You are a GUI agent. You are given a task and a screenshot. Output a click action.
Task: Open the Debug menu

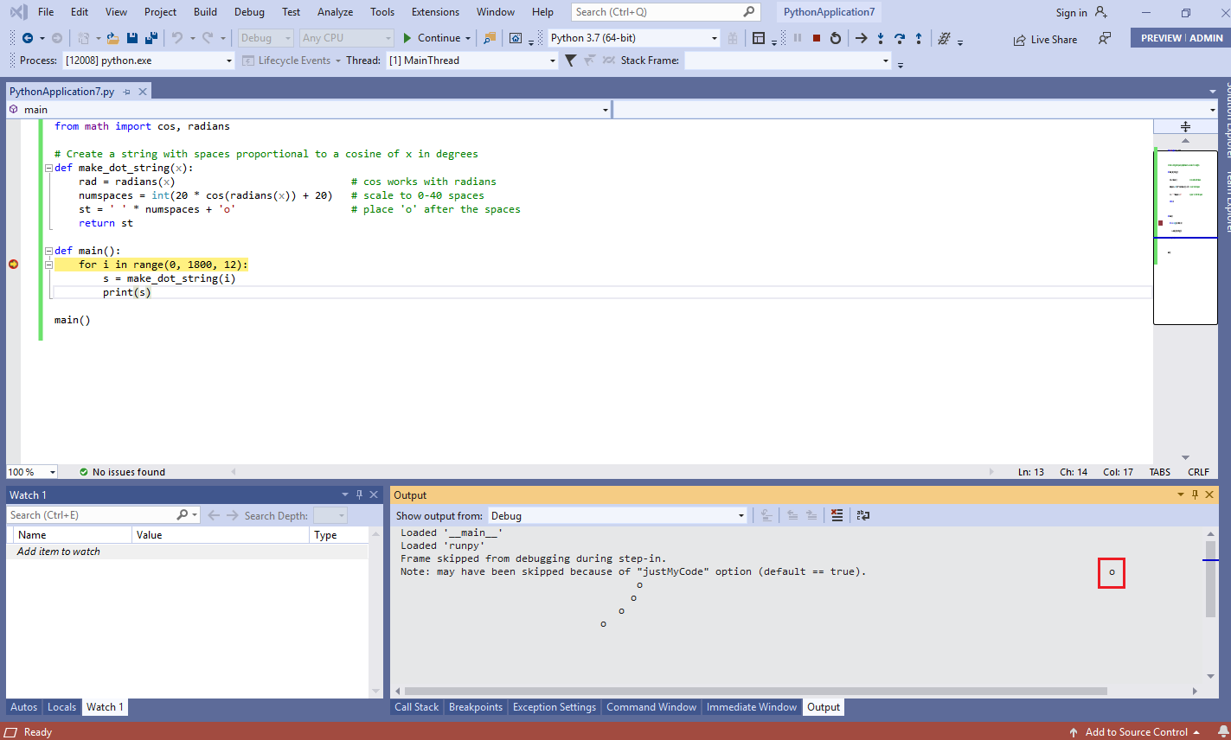click(x=249, y=11)
